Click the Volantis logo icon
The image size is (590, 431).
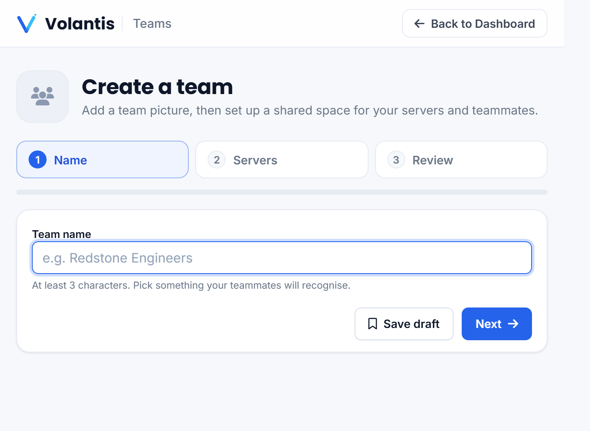27,23
